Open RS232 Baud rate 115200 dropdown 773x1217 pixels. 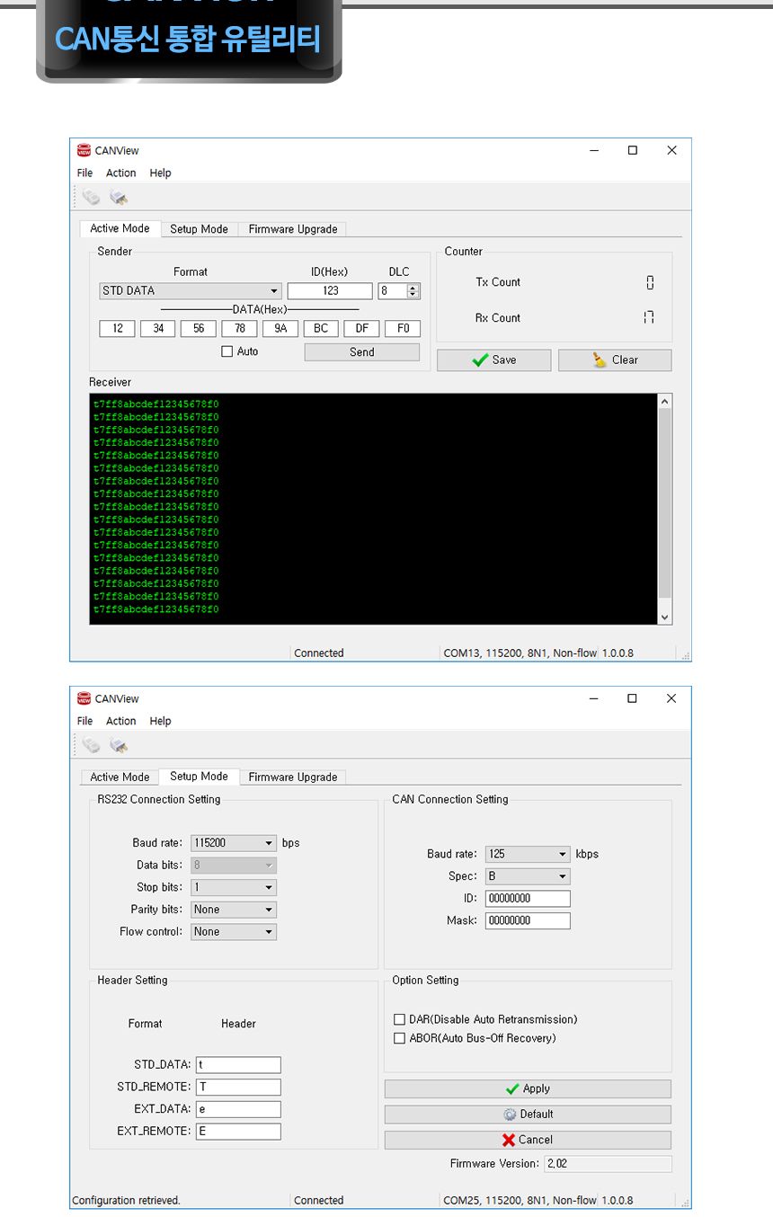(x=234, y=843)
